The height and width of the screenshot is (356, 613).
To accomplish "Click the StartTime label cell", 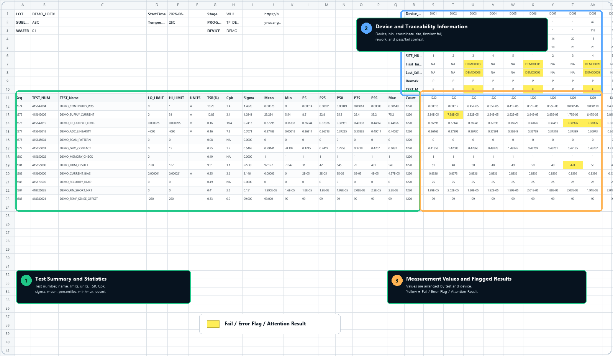I will [157, 14].
